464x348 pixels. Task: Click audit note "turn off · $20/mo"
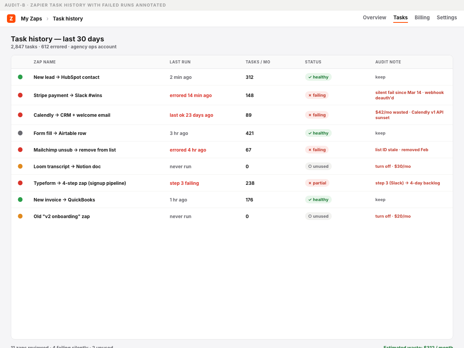[393, 216]
